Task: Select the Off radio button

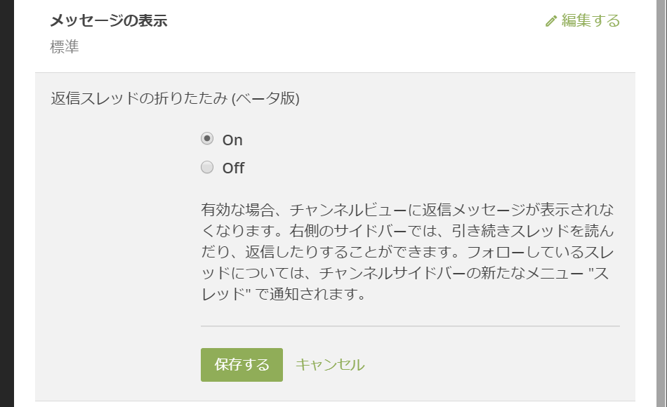Action: (207, 167)
